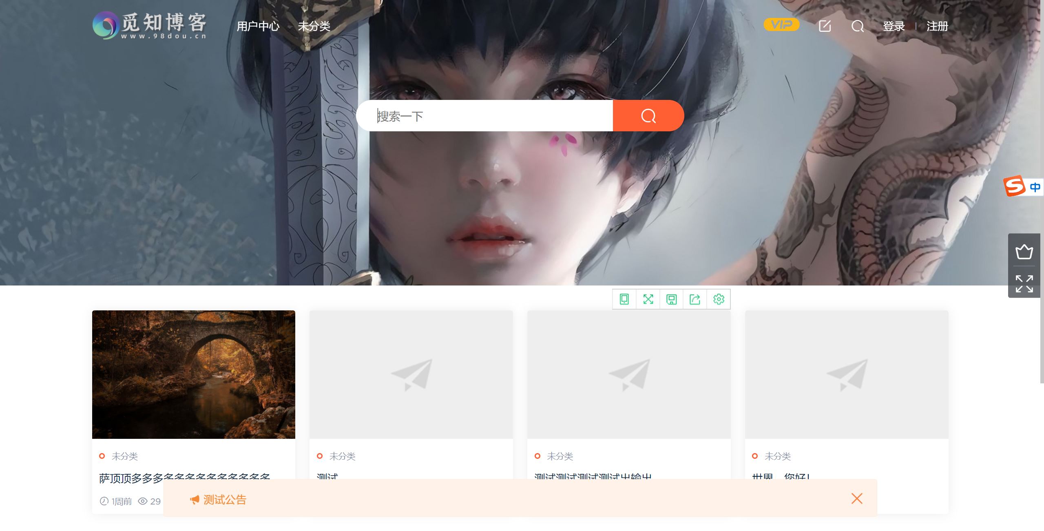
Task: Click the write-post pencil icon in header
Action: point(825,26)
